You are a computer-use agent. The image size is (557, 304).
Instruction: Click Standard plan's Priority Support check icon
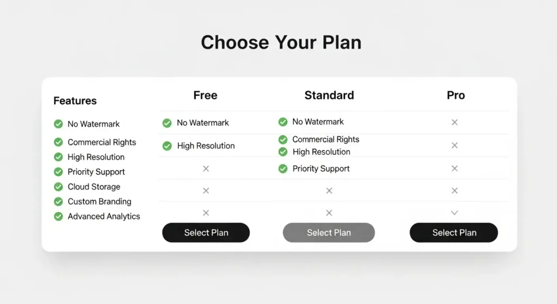[x=283, y=169]
